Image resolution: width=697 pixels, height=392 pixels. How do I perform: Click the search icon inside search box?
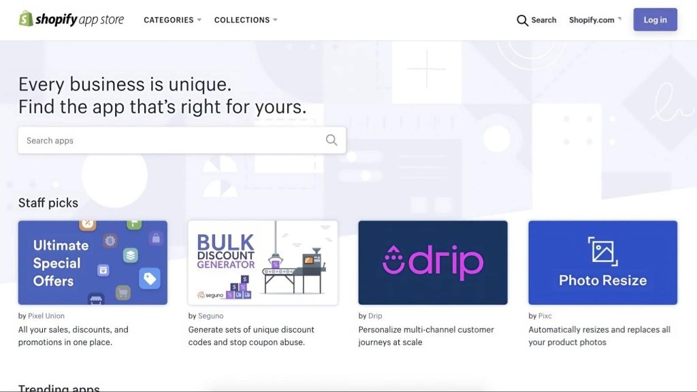[331, 140]
